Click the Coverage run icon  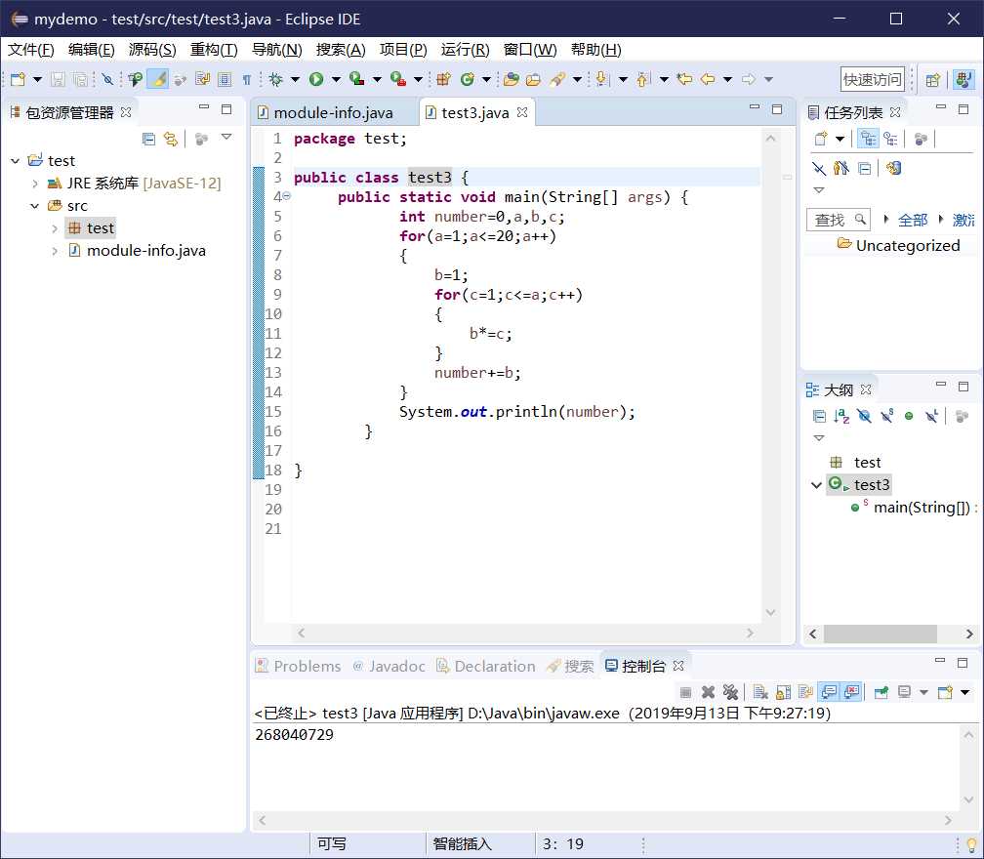[356, 79]
